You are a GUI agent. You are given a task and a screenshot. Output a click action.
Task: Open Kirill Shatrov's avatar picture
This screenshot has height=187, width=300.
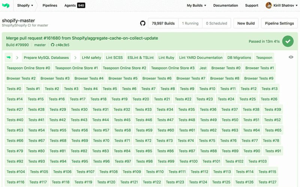(268, 5)
